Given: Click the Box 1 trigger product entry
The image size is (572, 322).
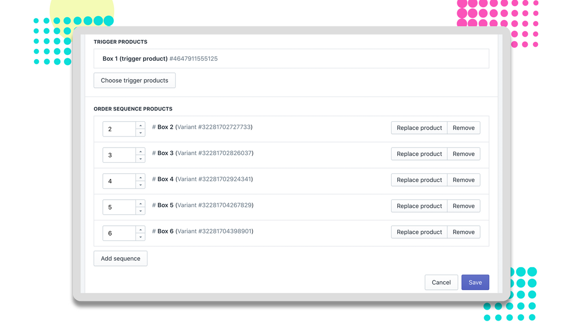Looking at the screenshot, I should (291, 58).
